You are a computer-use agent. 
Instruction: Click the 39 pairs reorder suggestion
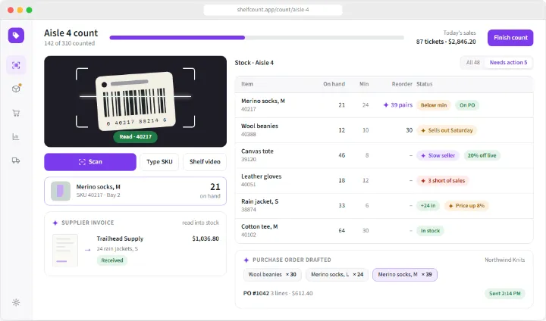398,105
